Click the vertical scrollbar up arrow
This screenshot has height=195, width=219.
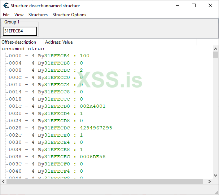click(x=215, y=49)
